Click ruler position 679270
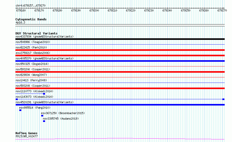The width and height of the screenshot is (232, 142). click(x=222, y=10)
